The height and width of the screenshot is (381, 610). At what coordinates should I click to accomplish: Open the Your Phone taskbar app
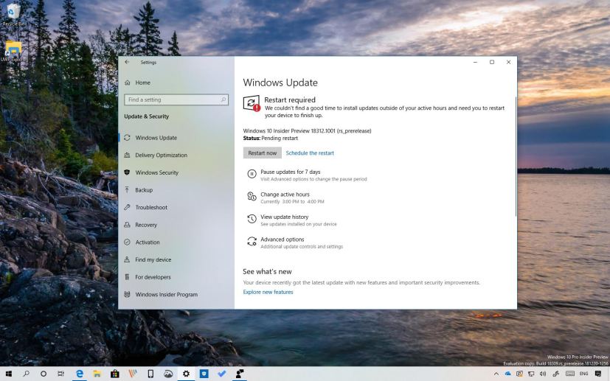point(150,374)
